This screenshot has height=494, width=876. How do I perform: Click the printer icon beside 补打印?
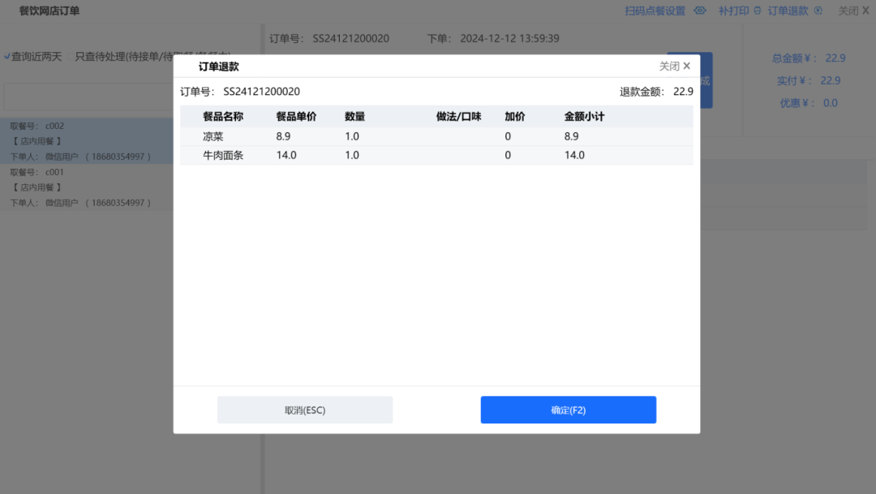[758, 11]
